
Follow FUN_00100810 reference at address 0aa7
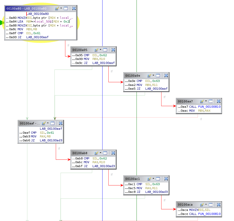(x=209, y=107)
